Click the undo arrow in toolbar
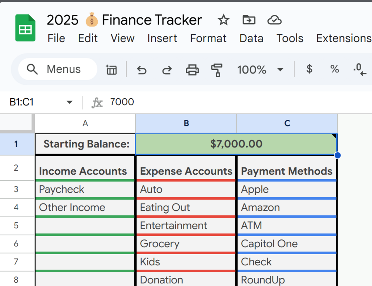 (x=142, y=69)
